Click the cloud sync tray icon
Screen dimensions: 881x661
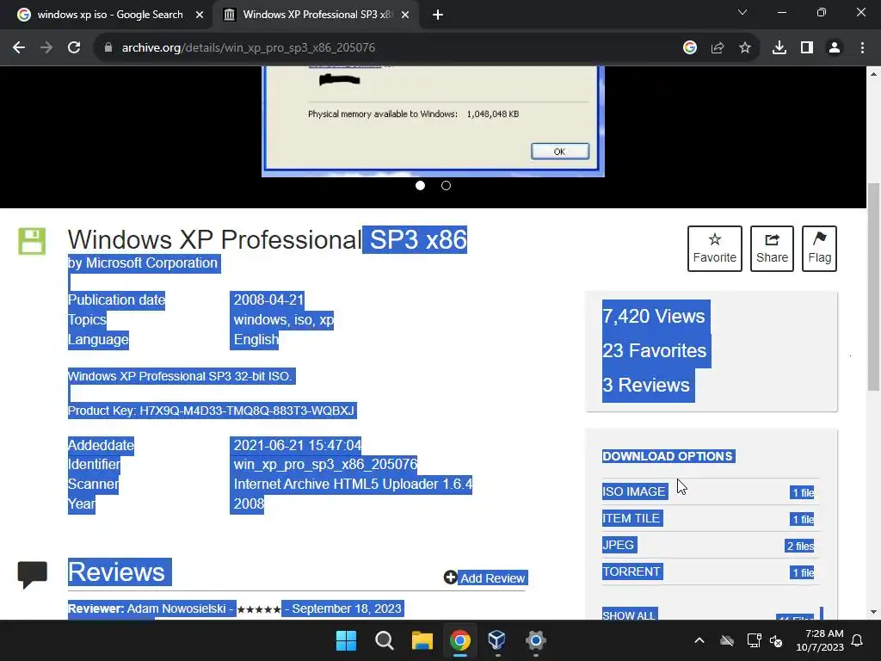727,640
